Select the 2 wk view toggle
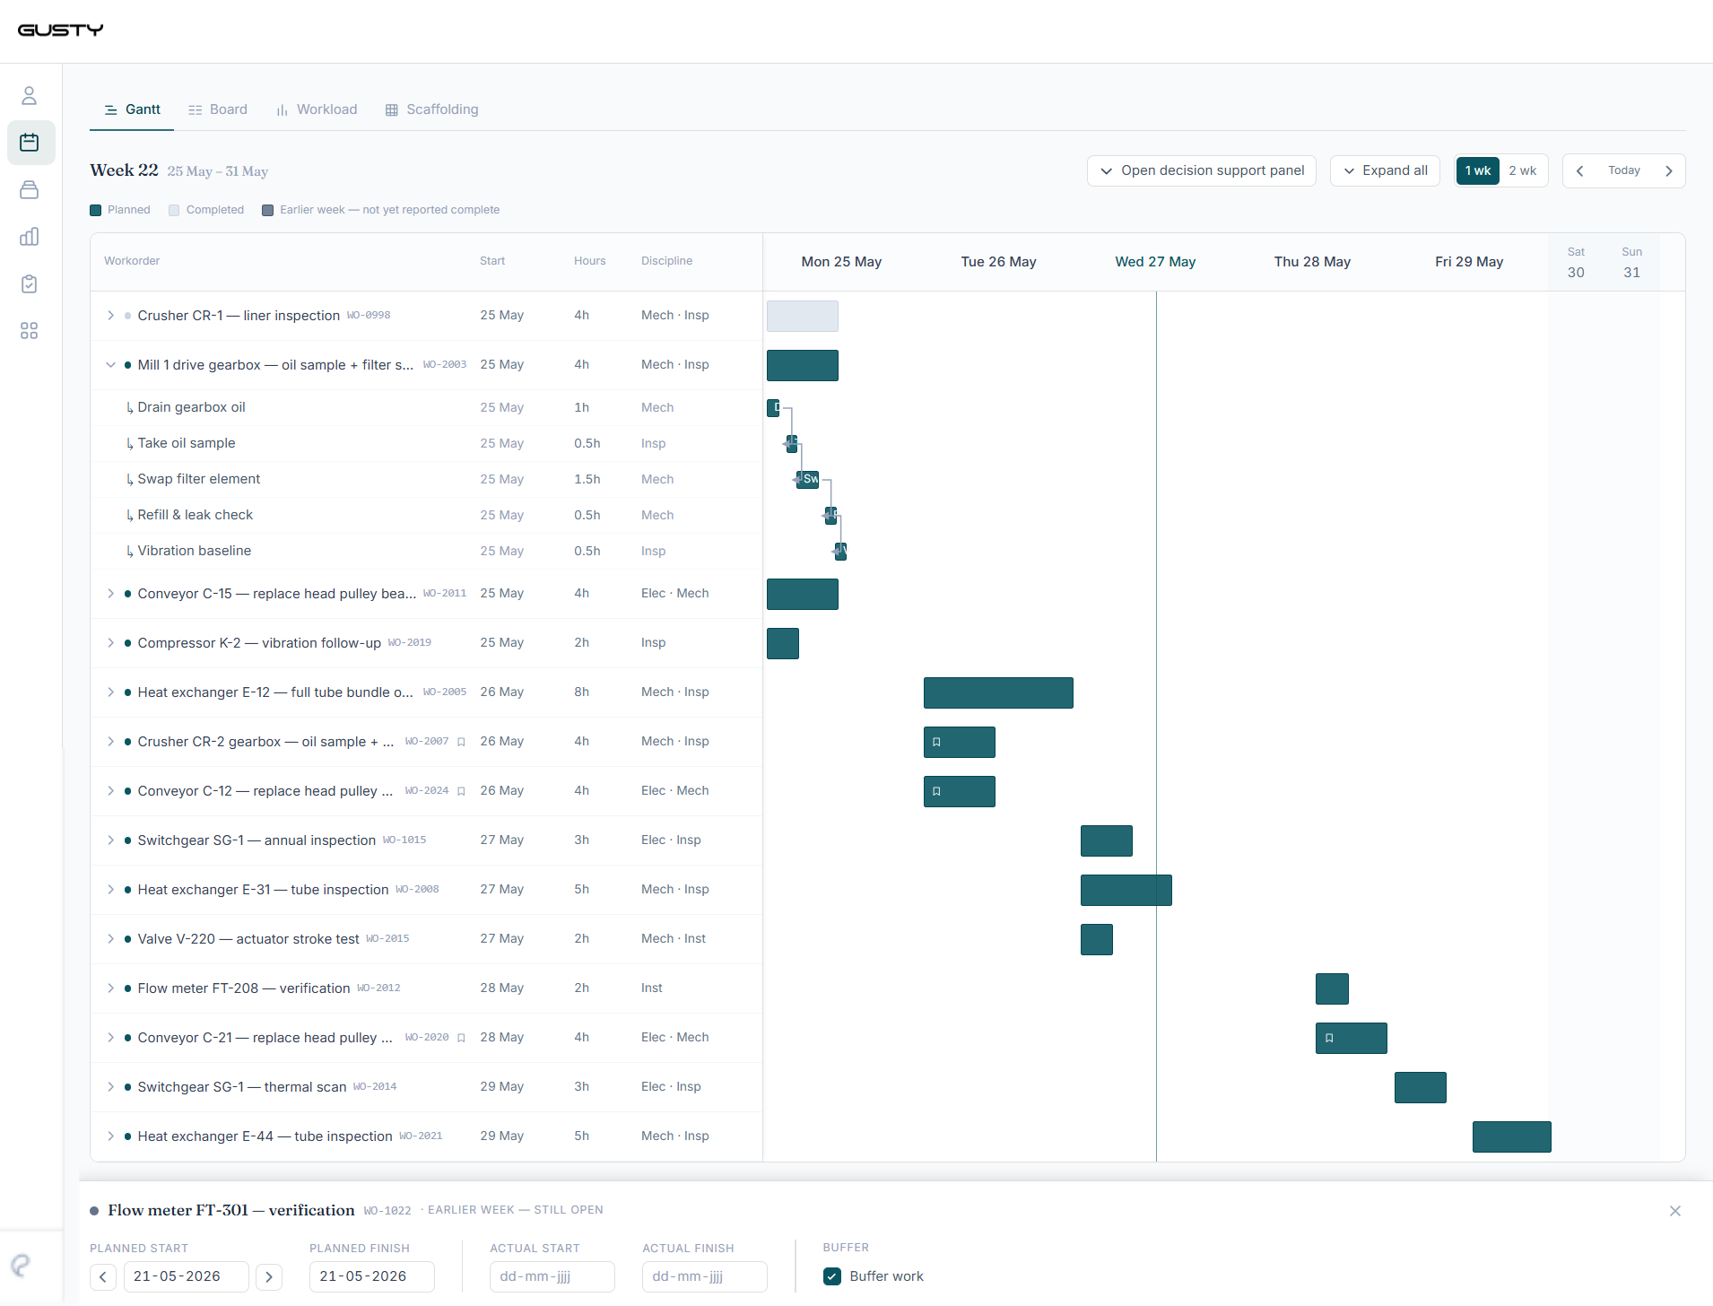The width and height of the screenshot is (1713, 1306). tap(1522, 170)
